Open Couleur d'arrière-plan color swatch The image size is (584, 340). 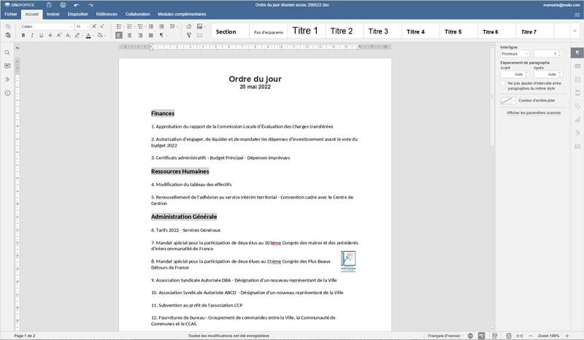(508, 101)
